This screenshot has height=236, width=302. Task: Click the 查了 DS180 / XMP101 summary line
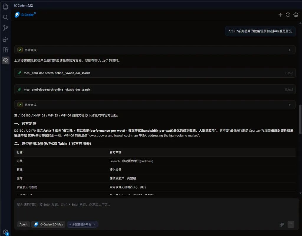point(67,115)
